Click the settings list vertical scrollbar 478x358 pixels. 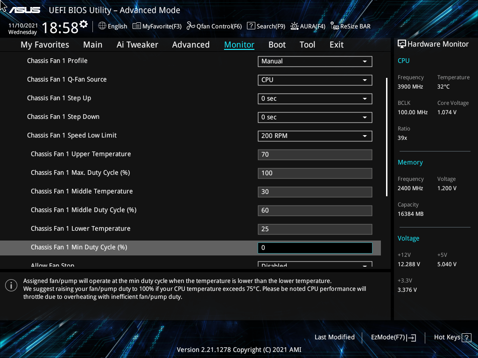pyautogui.click(x=387, y=137)
